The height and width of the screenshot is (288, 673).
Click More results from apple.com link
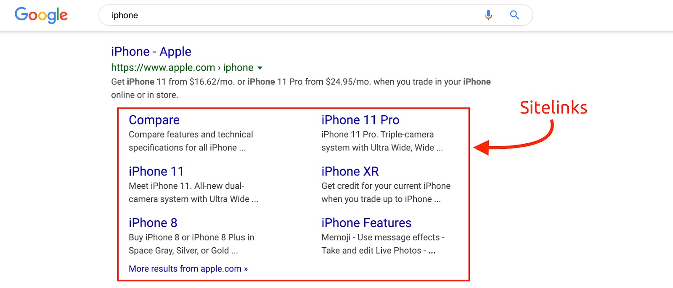point(188,268)
